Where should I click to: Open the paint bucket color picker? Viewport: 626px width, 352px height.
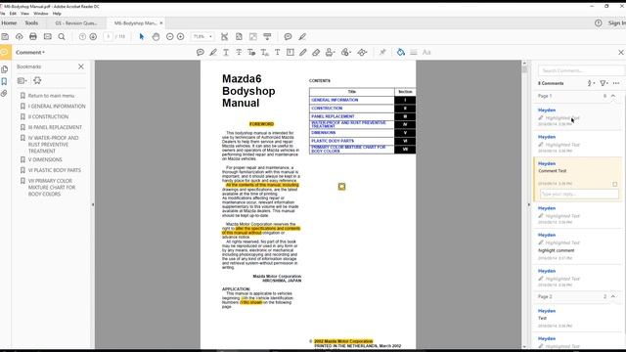tap(400, 52)
